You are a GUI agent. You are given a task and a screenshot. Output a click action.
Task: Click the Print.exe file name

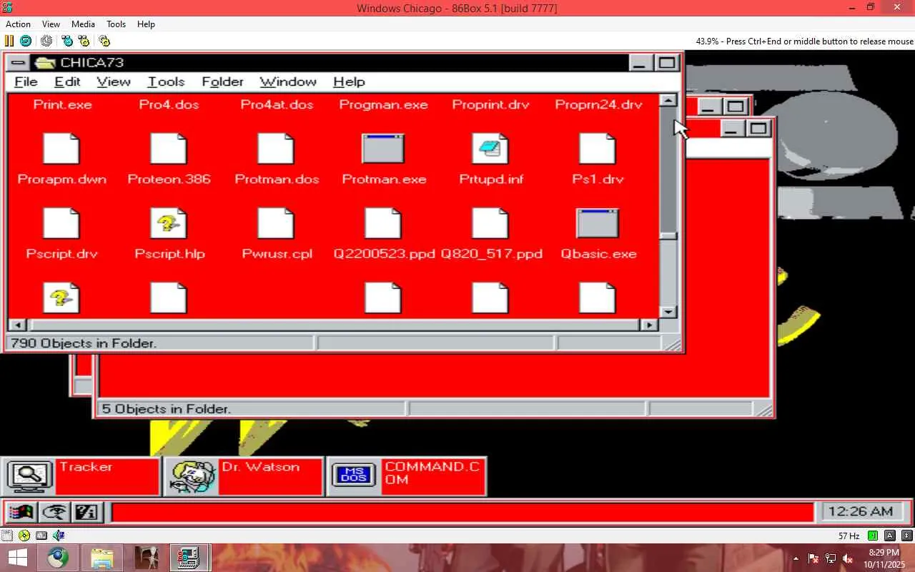coord(63,104)
